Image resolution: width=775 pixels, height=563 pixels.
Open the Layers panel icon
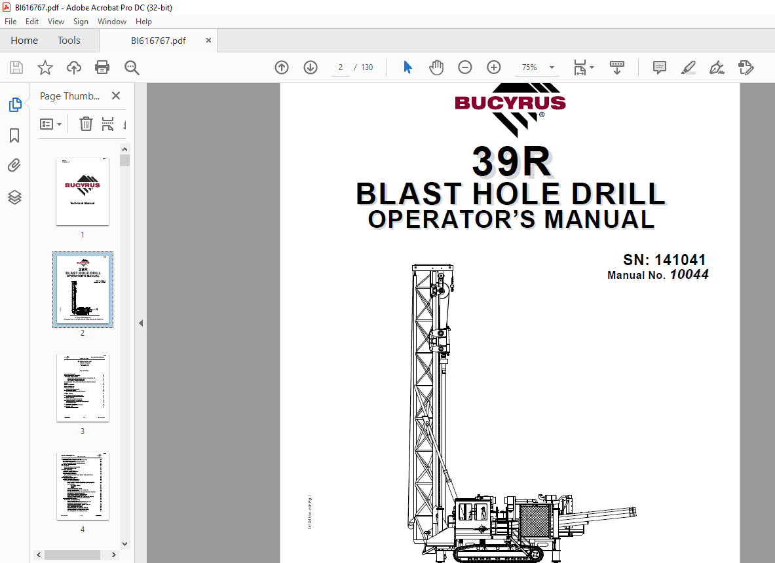tap(14, 197)
